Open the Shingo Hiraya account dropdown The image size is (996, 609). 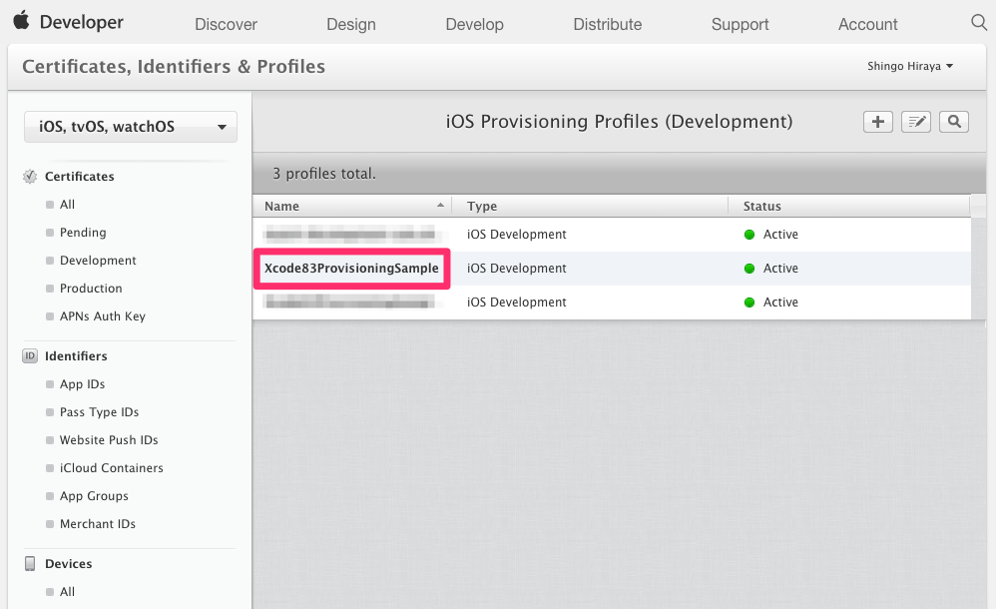(x=910, y=66)
